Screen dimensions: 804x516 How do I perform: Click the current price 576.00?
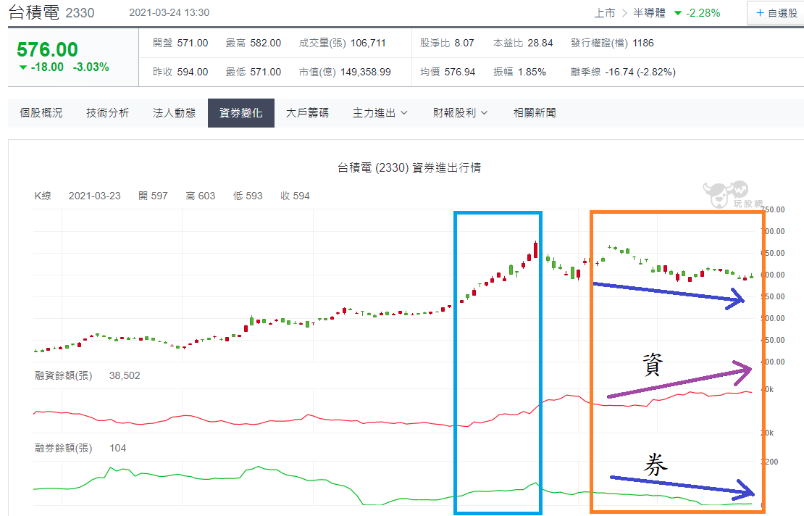47,50
